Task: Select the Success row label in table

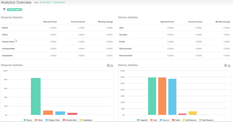Action: [x=123, y=35]
